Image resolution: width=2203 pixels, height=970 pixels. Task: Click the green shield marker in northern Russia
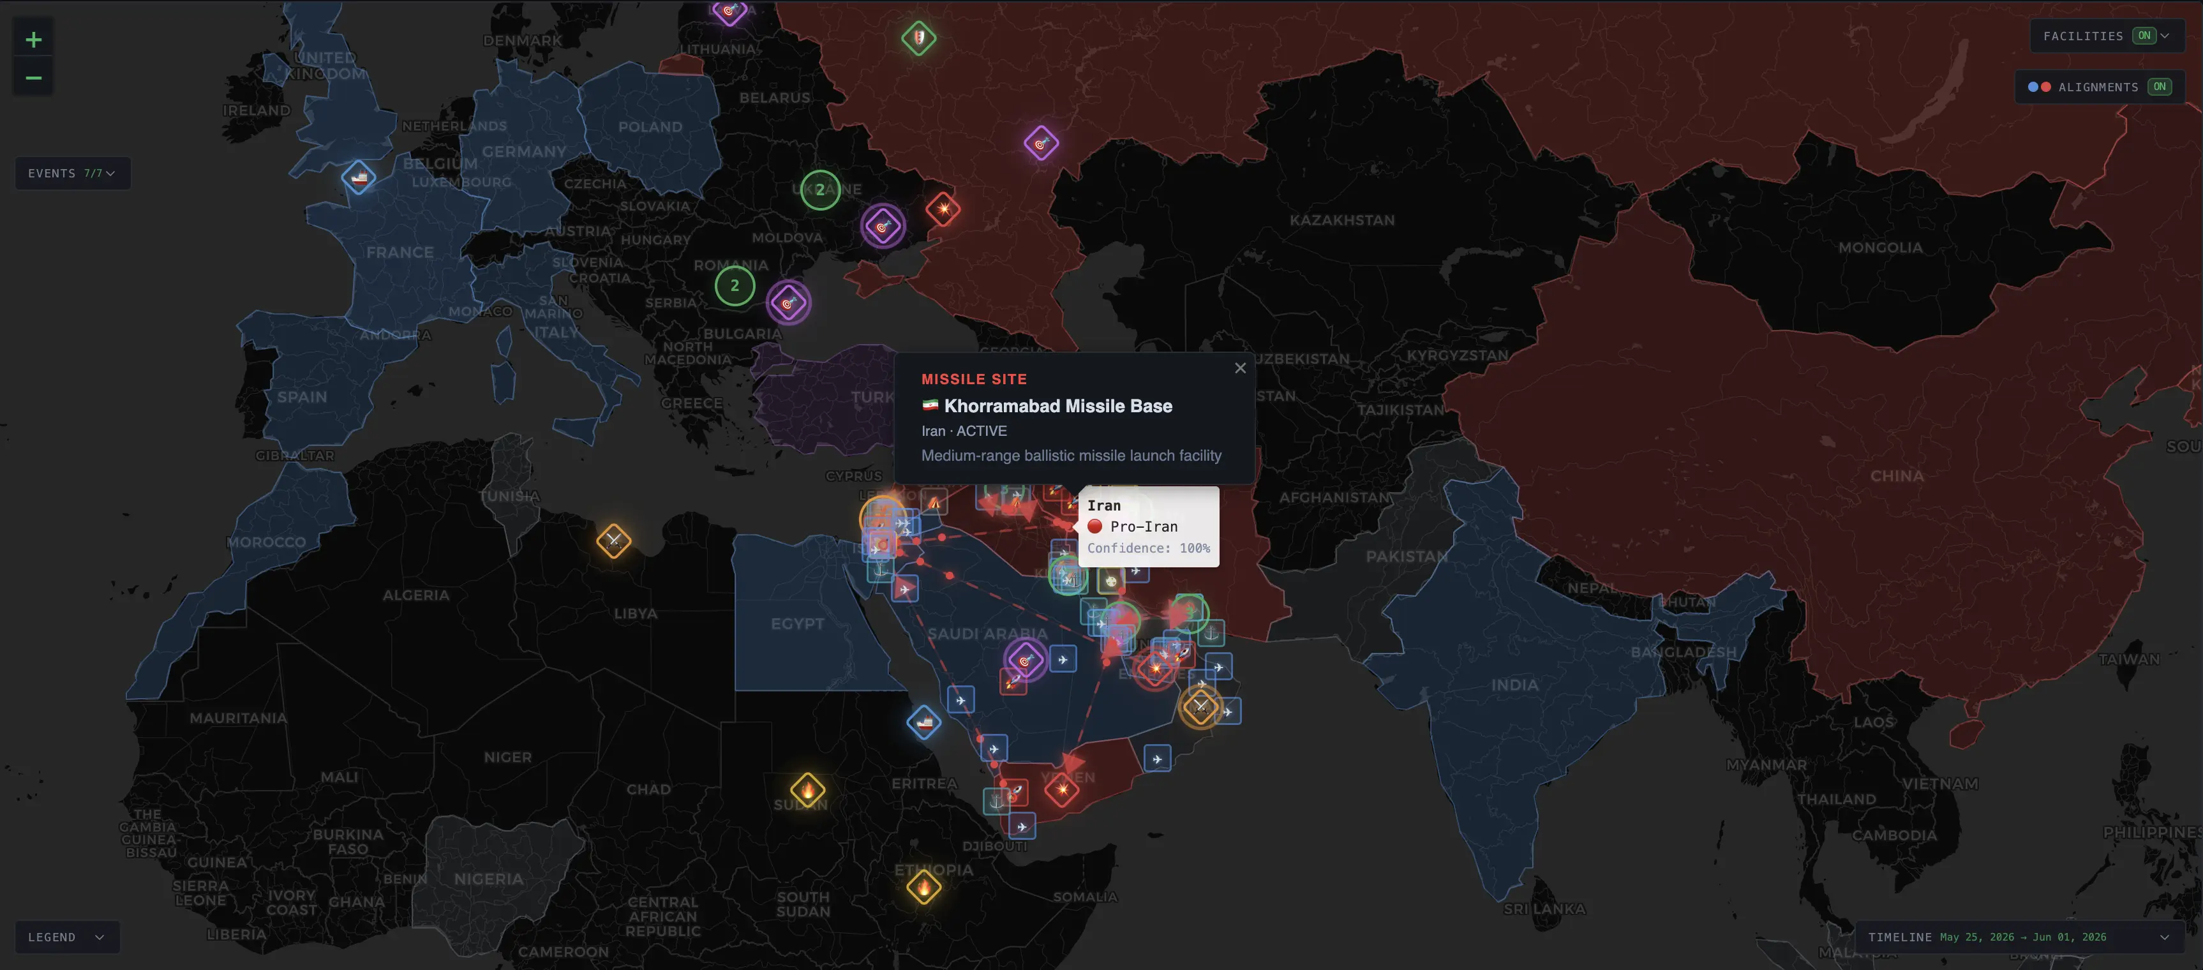(x=918, y=38)
